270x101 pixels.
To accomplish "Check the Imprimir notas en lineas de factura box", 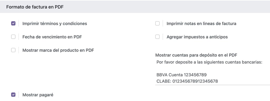I will coord(157,23).
